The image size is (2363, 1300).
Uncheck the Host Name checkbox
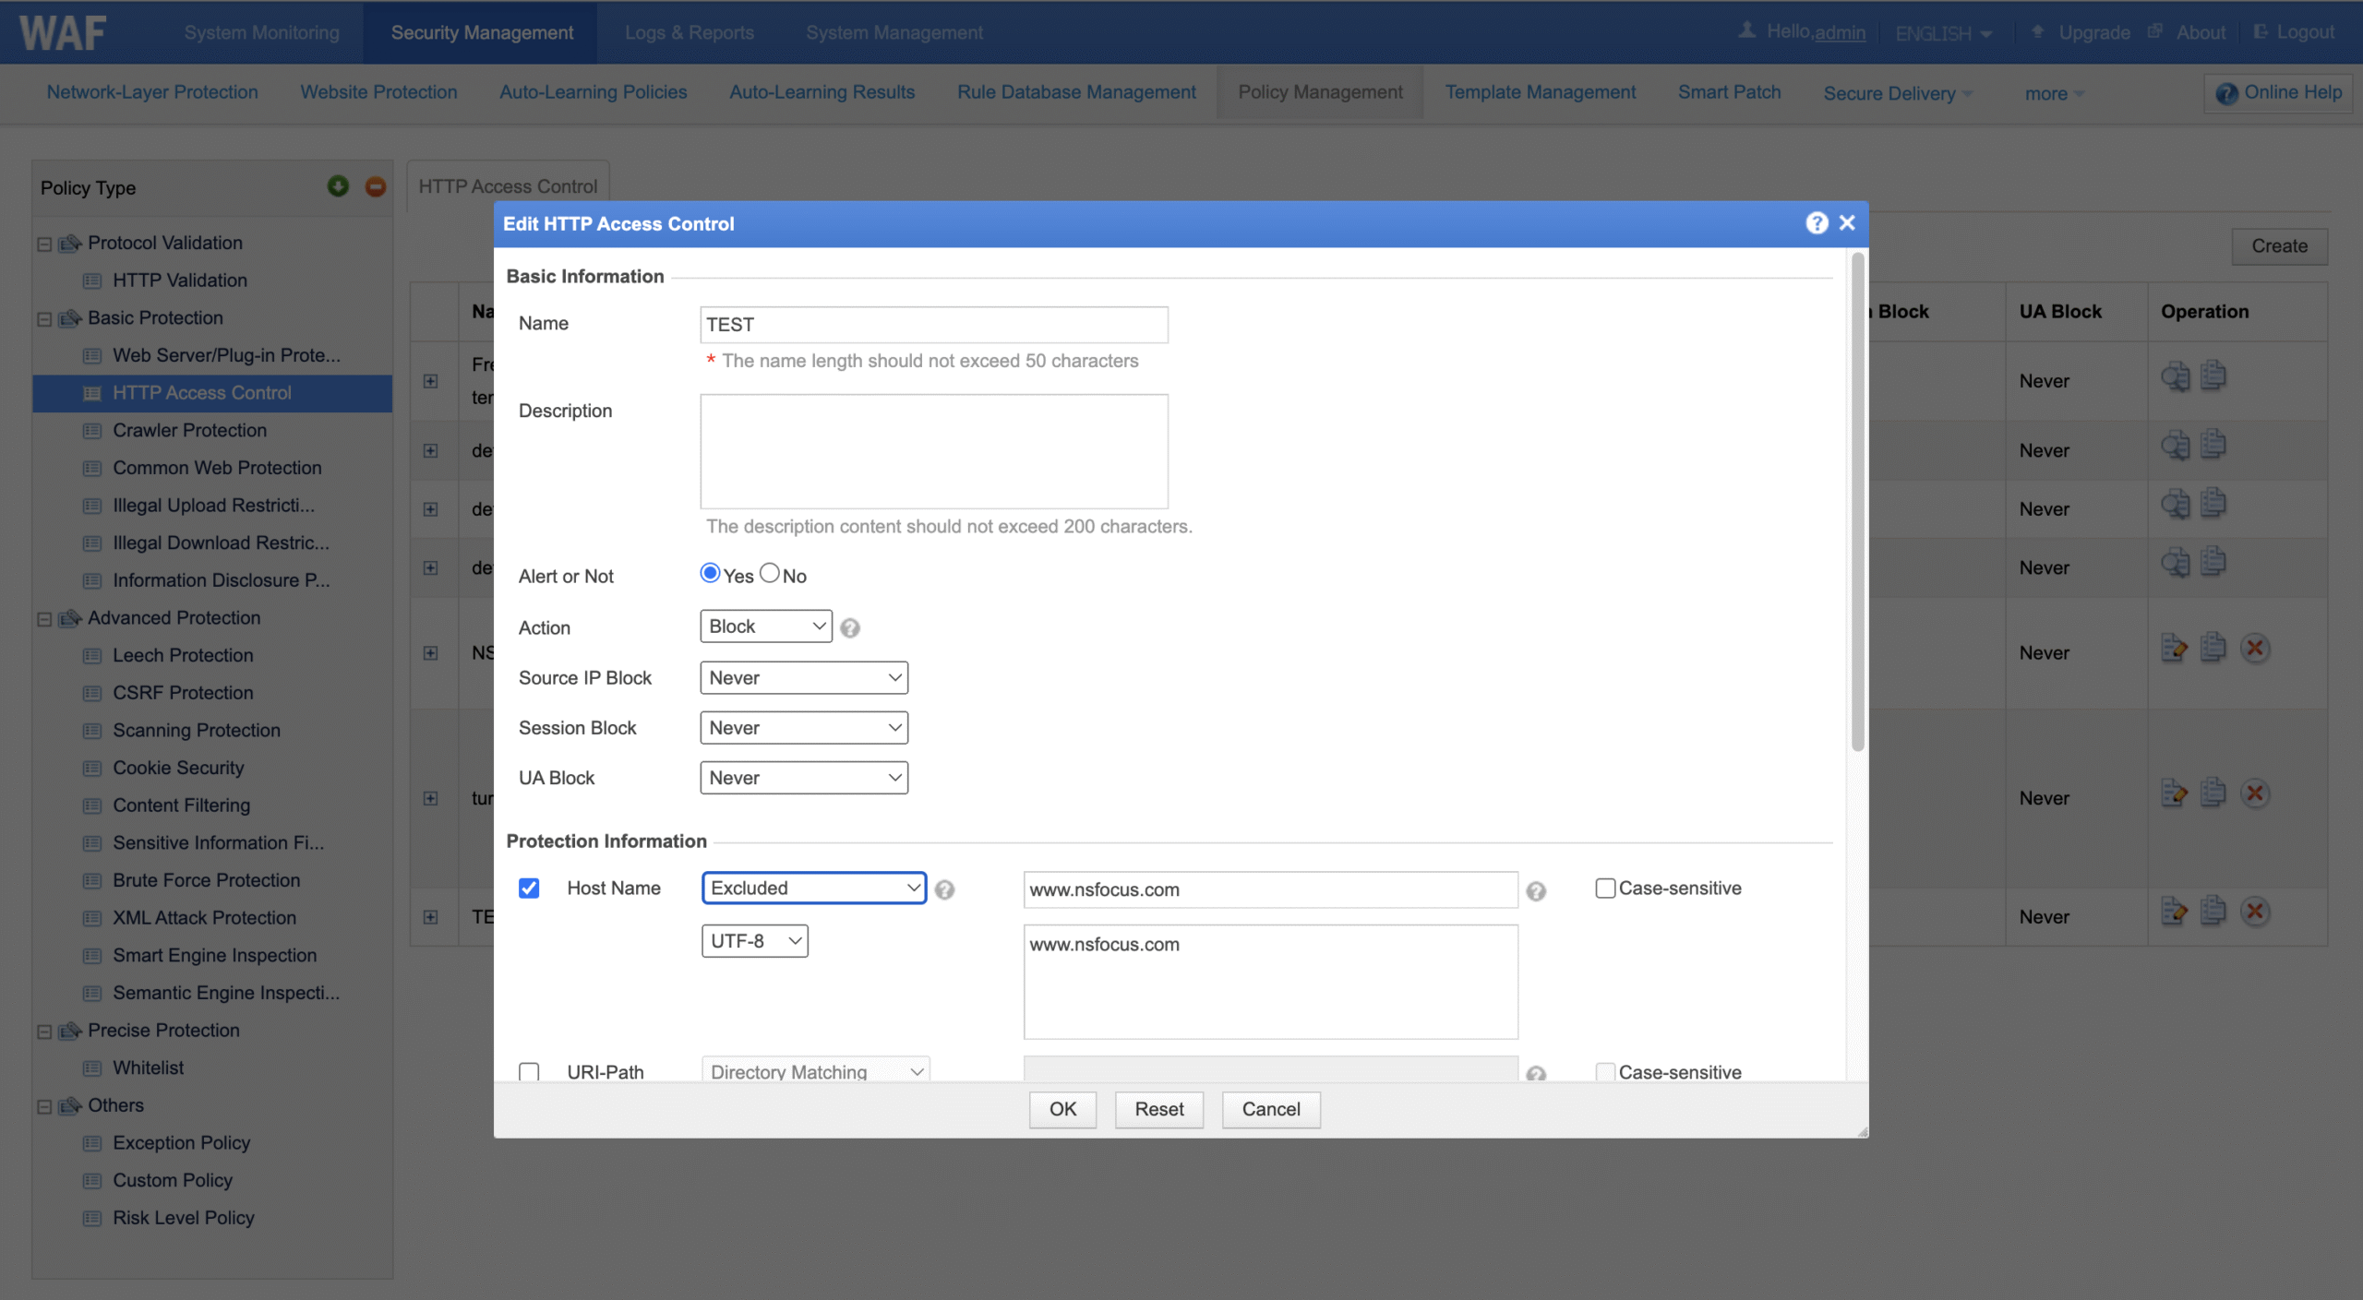(529, 889)
